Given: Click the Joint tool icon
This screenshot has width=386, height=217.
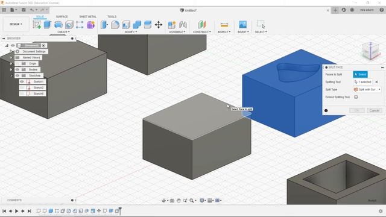Looking at the screenshot, I should [183, 25].
